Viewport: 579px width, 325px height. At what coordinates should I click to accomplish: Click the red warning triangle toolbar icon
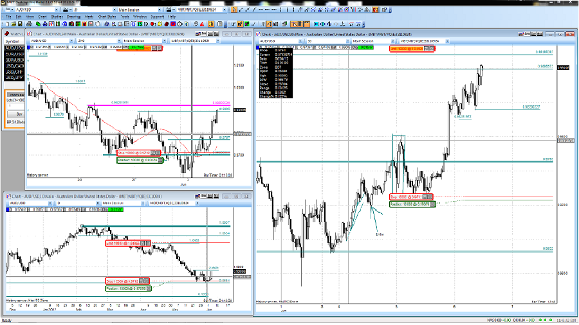[201, 24]
